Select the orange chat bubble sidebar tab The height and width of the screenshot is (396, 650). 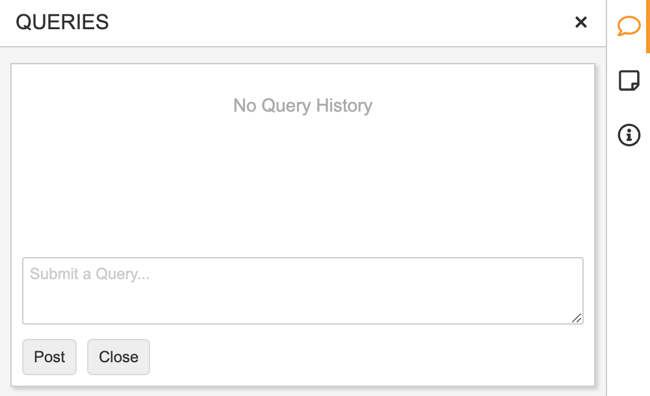[x=629, y=27]
